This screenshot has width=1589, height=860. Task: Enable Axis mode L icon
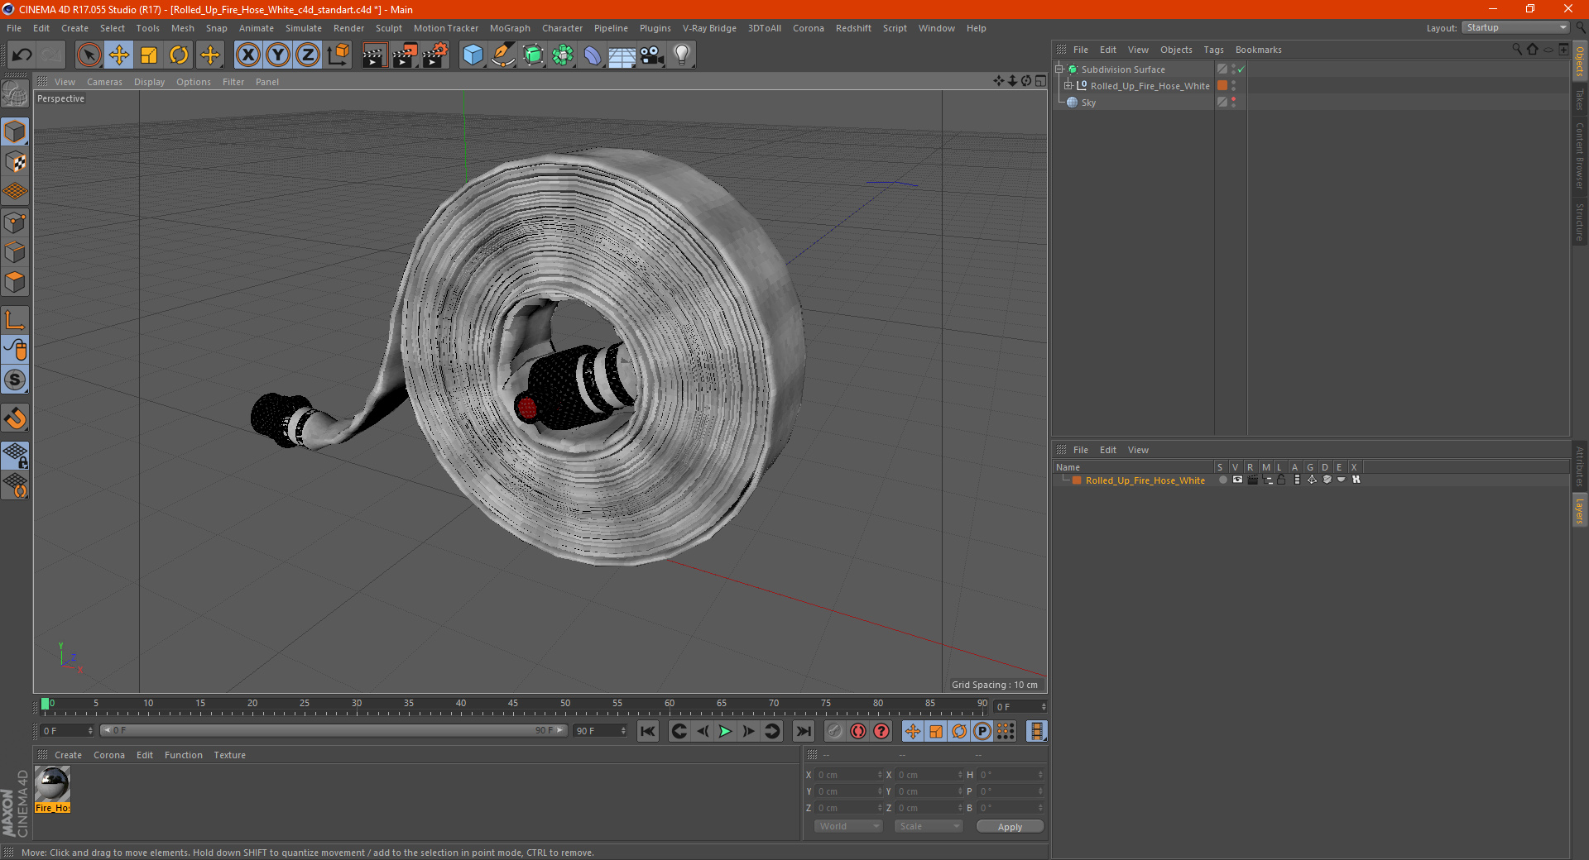pos(16,320)
